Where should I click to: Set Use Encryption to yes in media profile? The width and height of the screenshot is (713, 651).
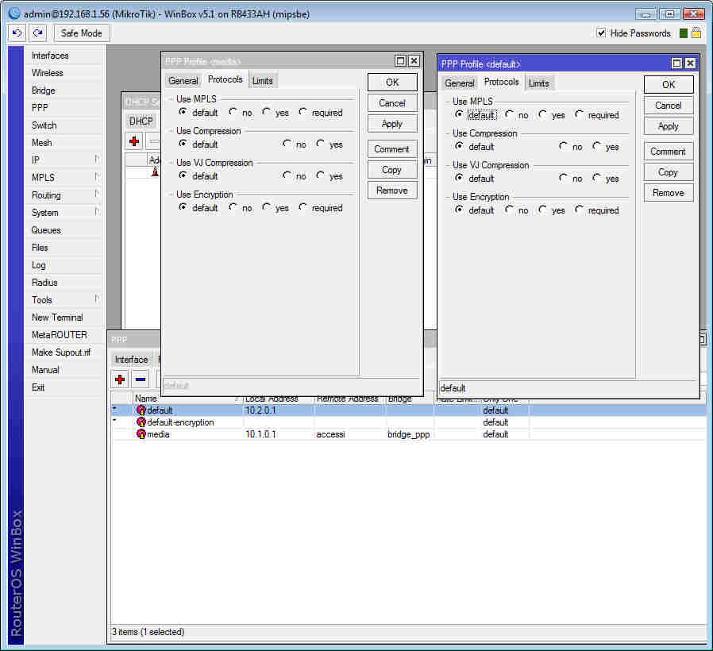click(x=267, y=207)
